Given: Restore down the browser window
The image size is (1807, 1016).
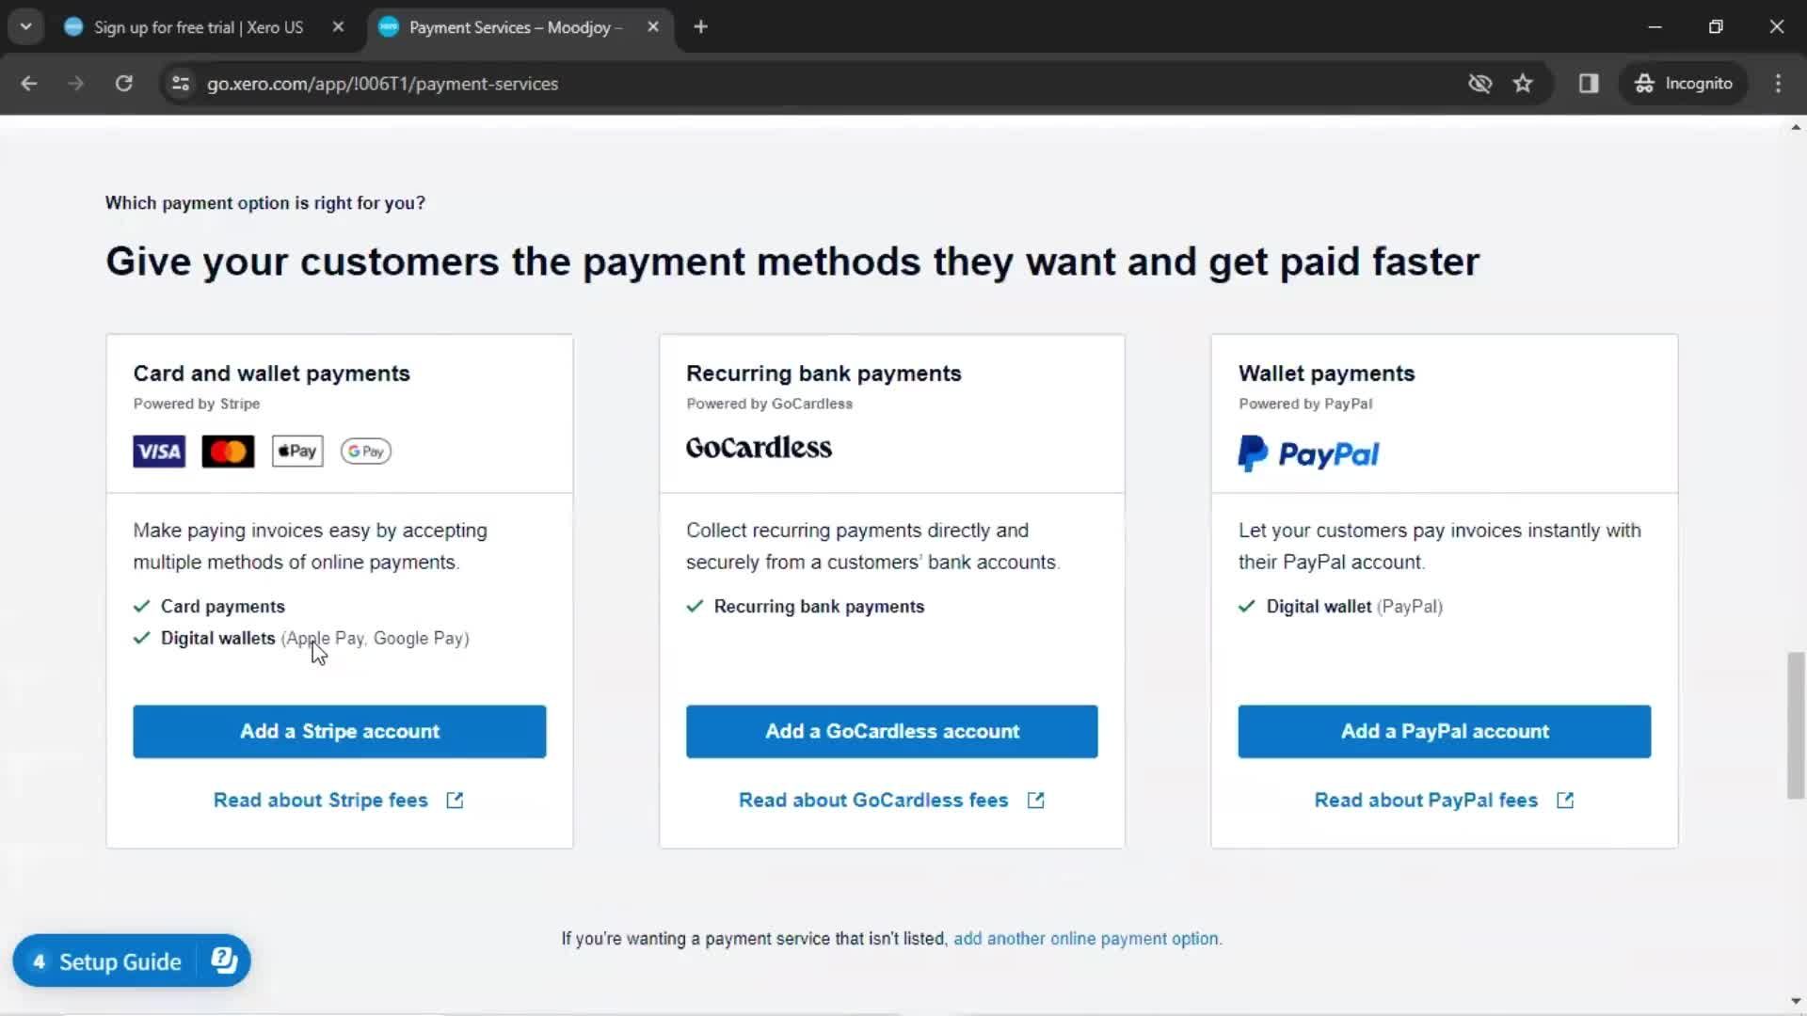Looking at the screenshot, I should point(1716,27).
